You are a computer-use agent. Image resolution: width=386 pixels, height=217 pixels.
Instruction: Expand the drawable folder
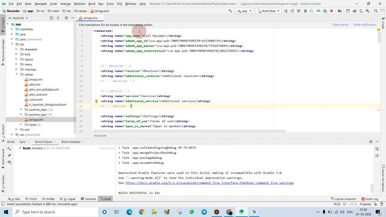[x=16, y=49]
